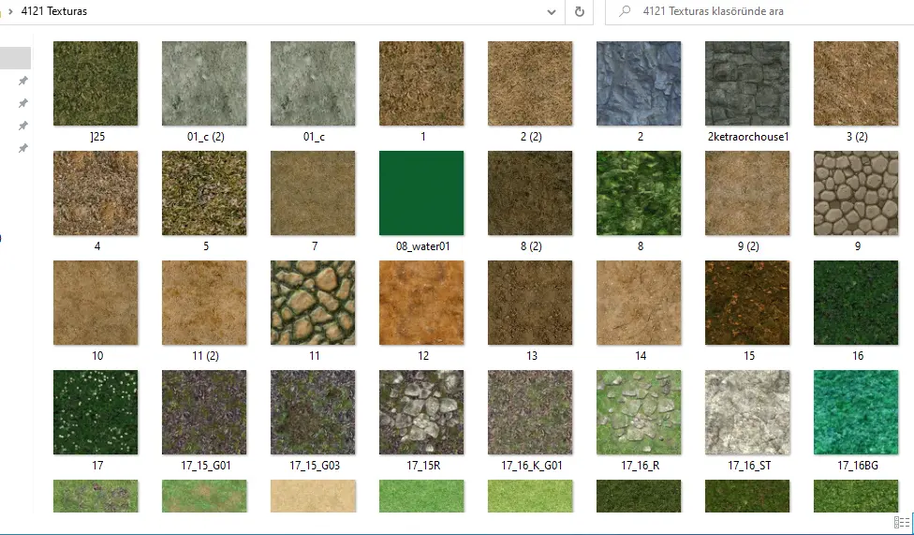
Task: Select the 17_15_G03 texture thumbnail
Action: tap(313, 412)
